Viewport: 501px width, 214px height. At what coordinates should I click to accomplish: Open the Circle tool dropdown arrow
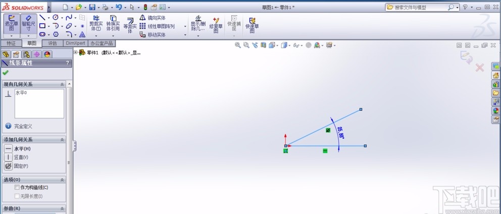coord(62,18)
